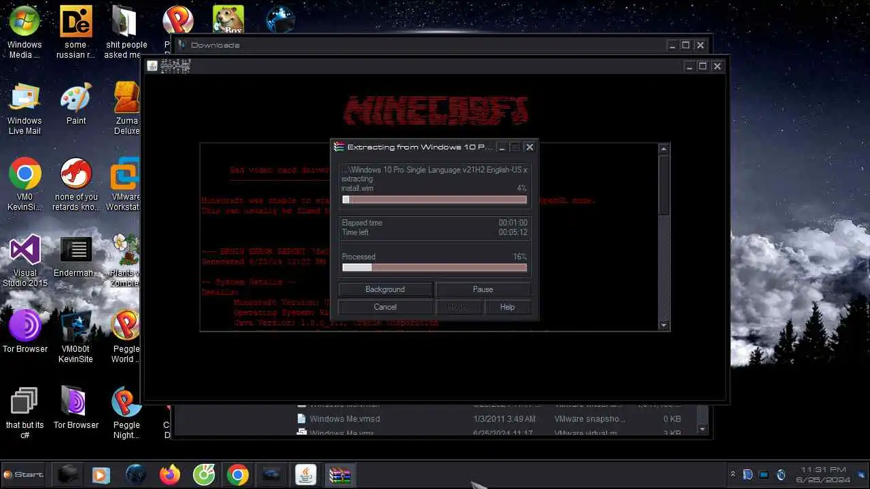Select Plants vs Zombies desktop icon
Image resolution: width=870 pixels, height=489 pixels.
point(125,261)
